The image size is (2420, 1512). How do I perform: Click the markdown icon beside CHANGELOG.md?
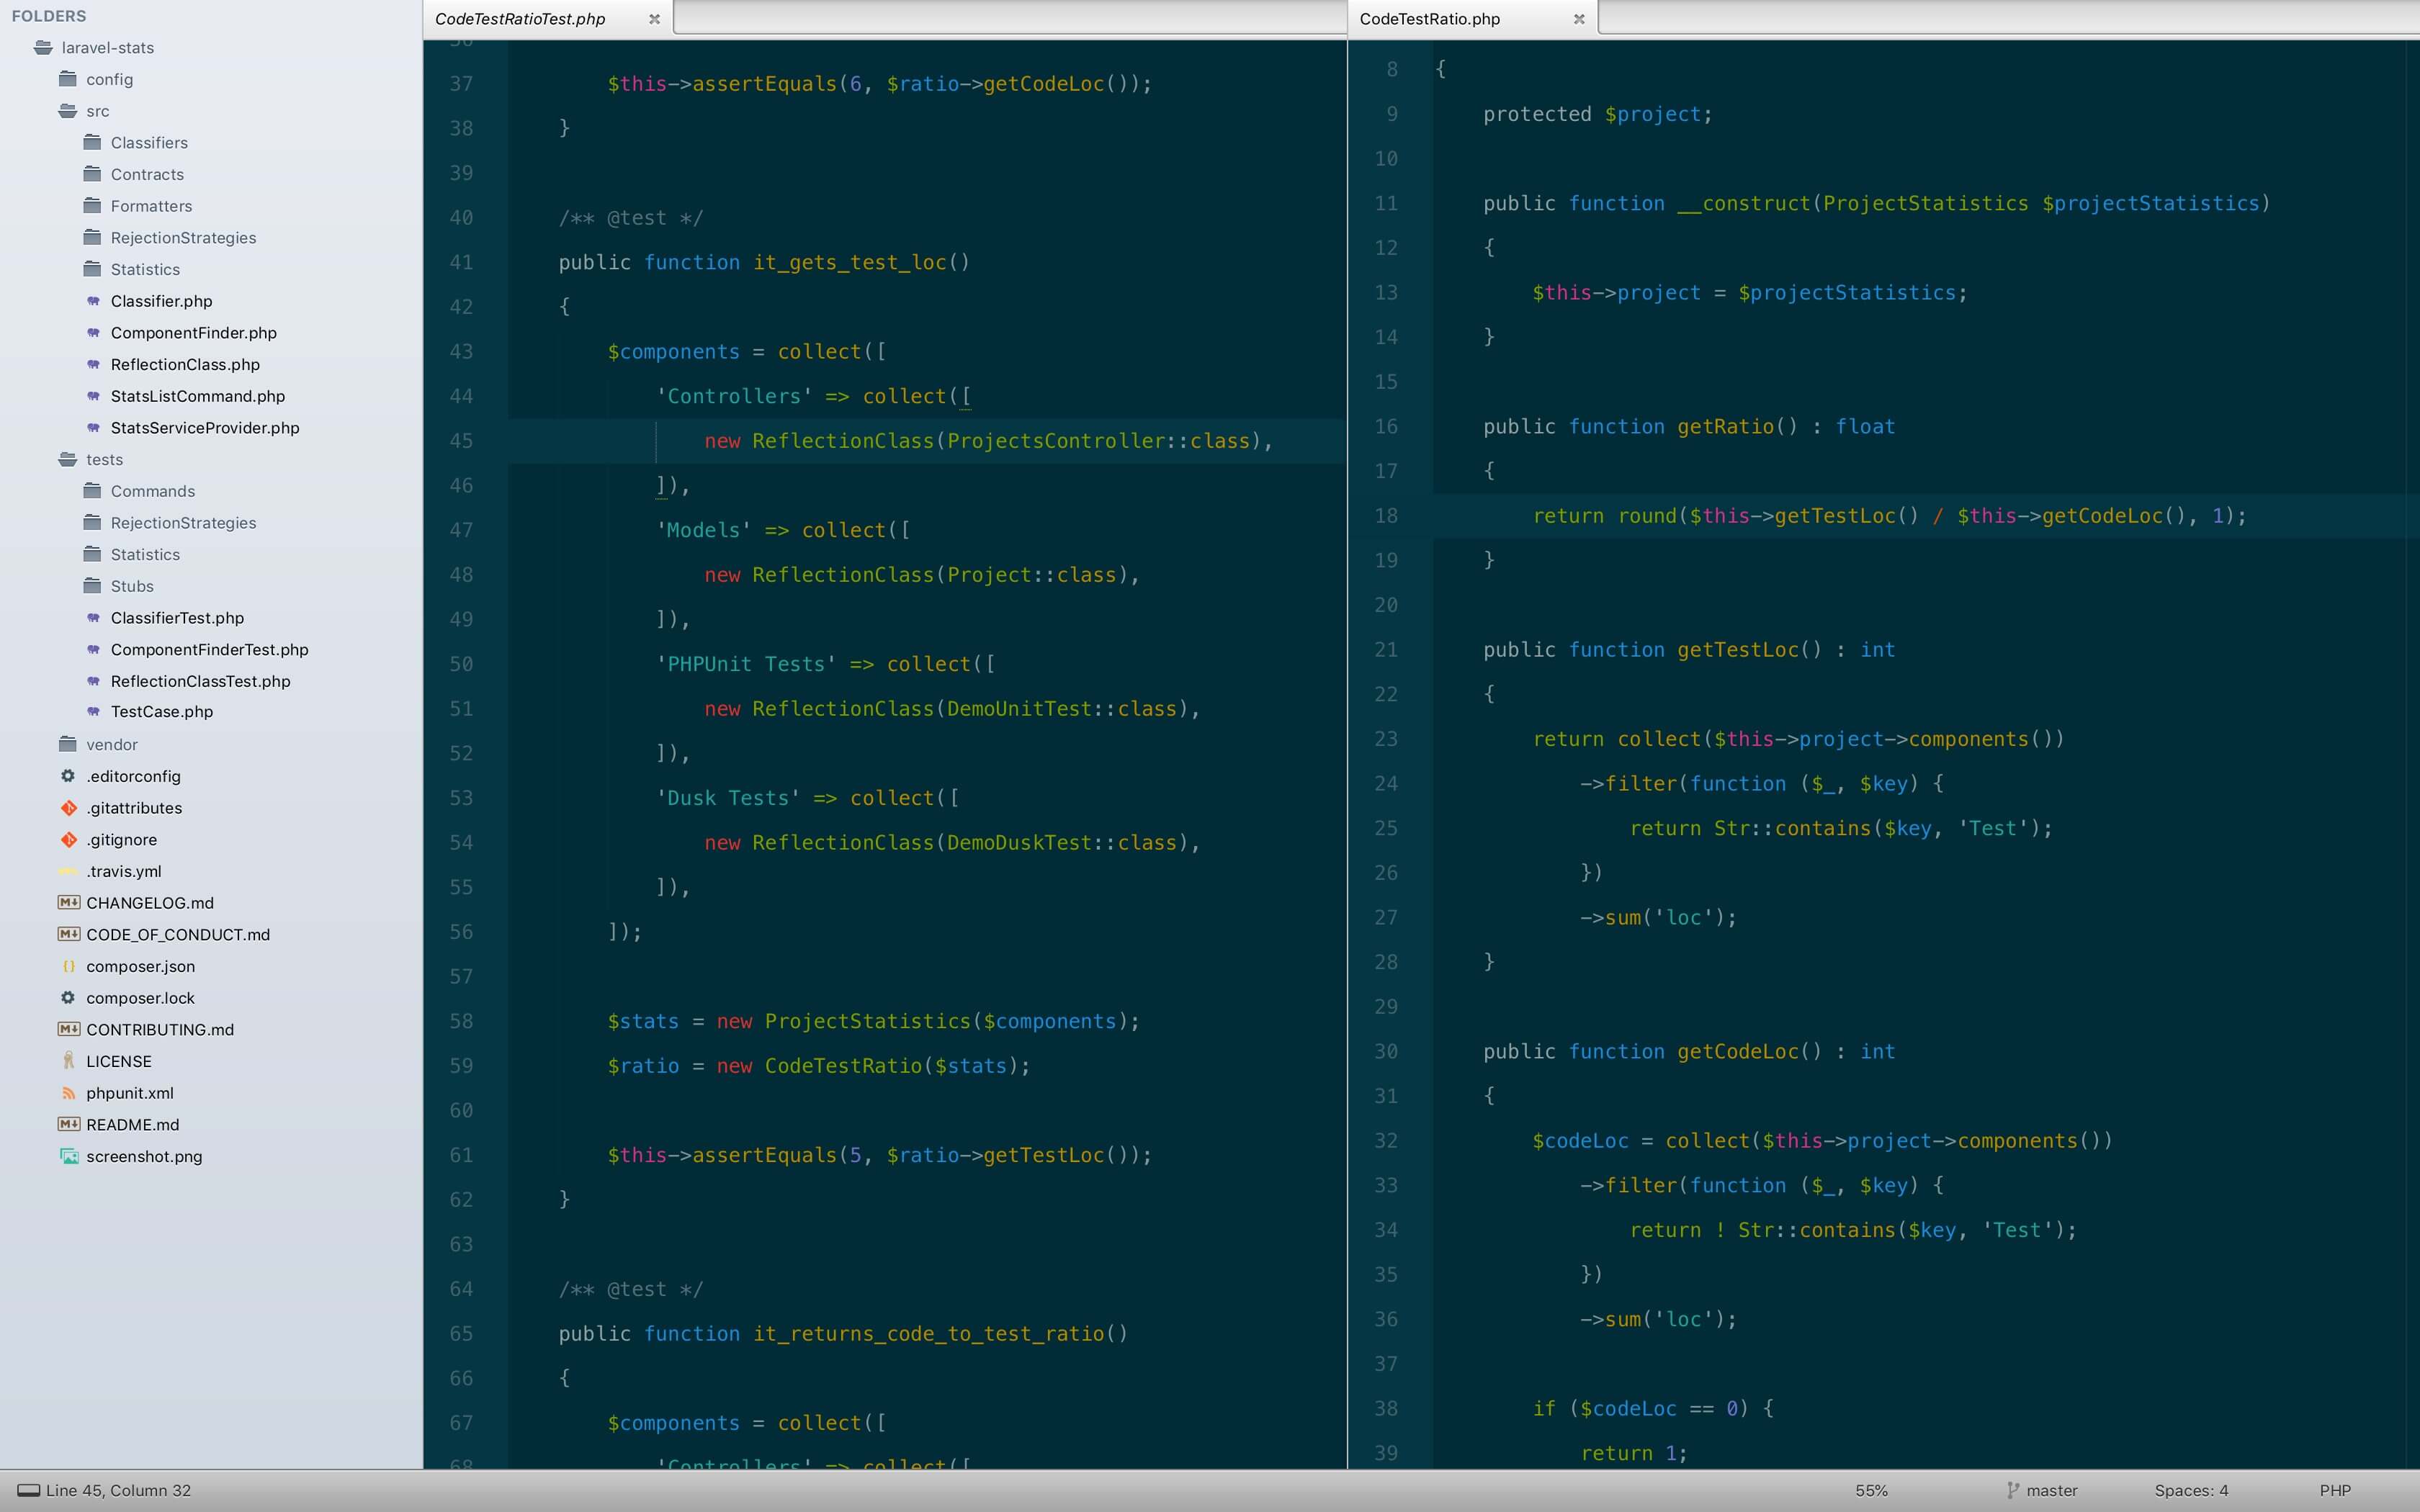pos(68,903)
